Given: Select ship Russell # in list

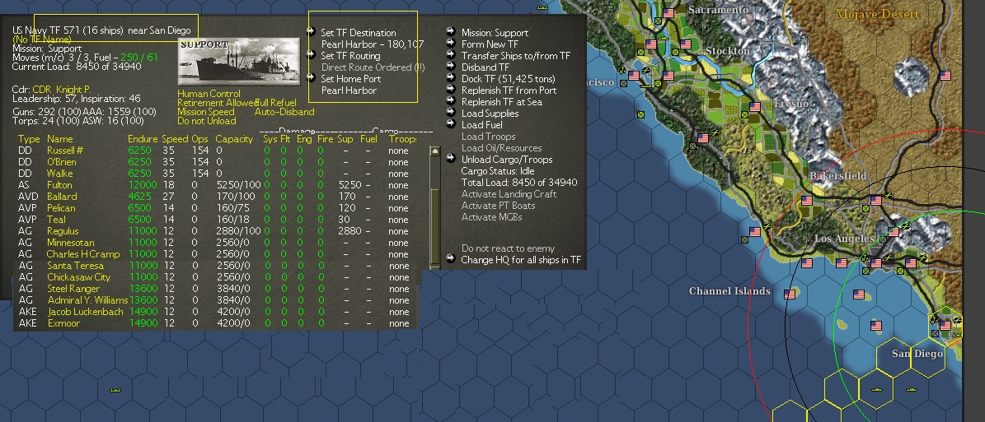Looking at the screenshot, I should point(65,151).
